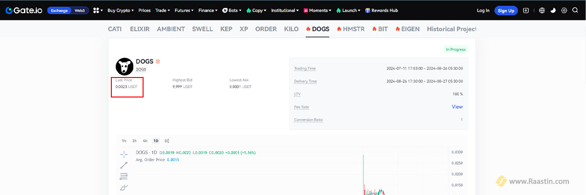Viewport: 586px width, 195px height.
Task: Click the Gate.io logo
Action: (x=23, y=10)
